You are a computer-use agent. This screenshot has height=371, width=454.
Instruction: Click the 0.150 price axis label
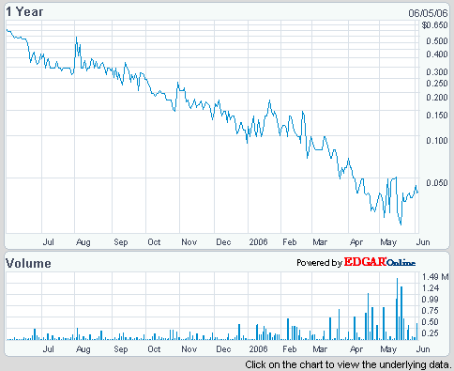pyautogui.click(x=437, y=116)
